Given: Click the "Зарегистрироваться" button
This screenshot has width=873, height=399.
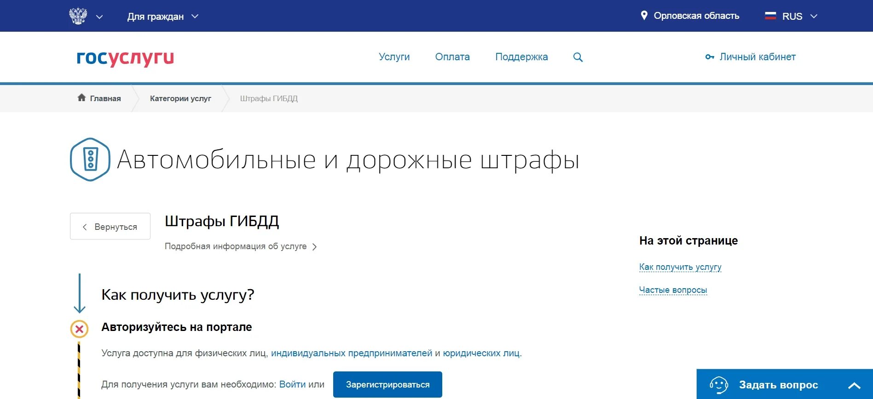Looking at the screenshot, I should tap(387, 384).
